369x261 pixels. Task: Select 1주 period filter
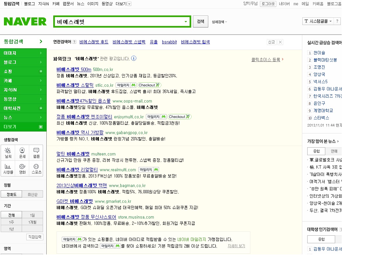(12, 222)
